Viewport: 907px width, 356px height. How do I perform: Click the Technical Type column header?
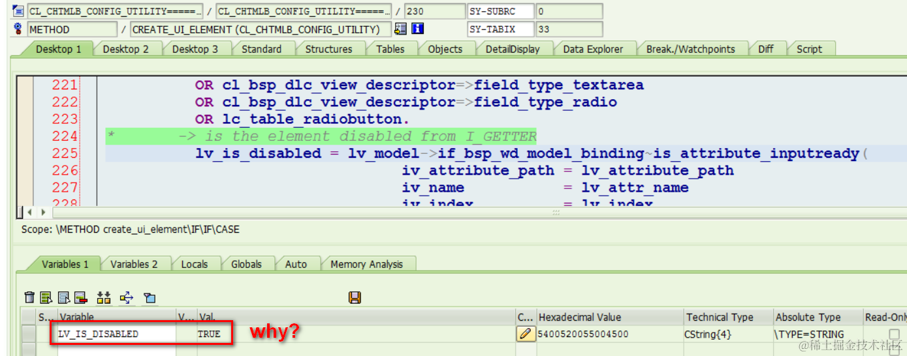pos(728,318)
